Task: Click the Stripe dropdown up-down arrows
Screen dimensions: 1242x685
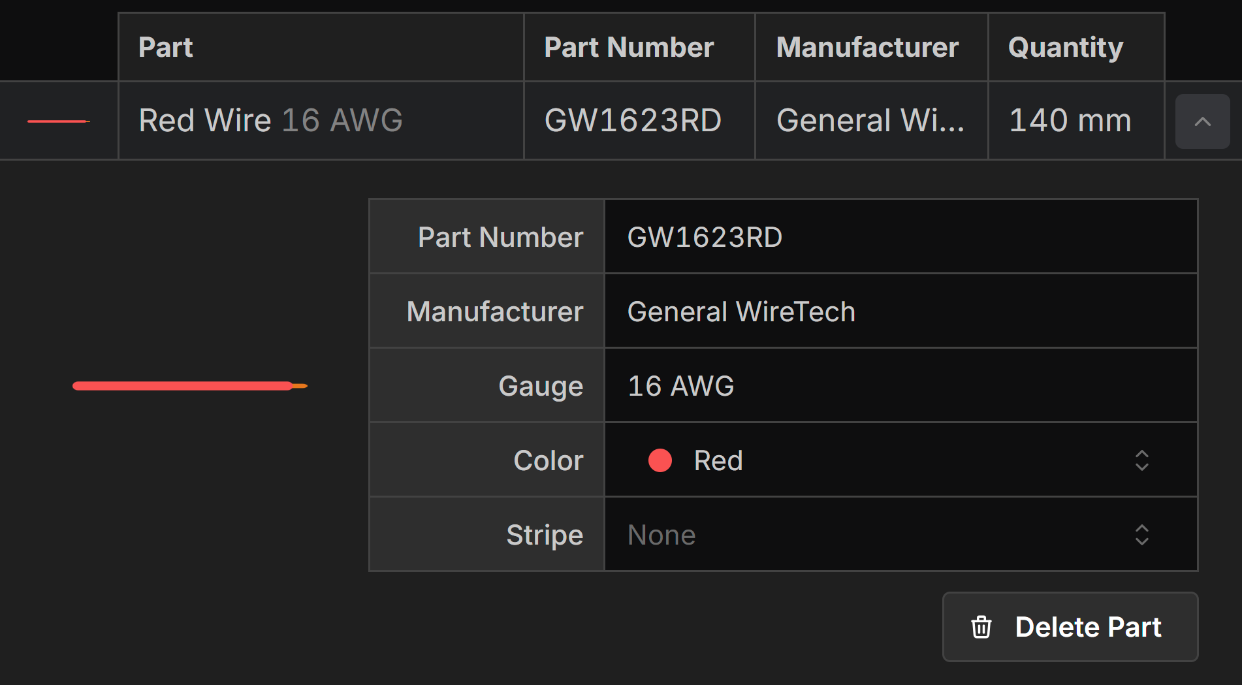Action: point(1141,535)
